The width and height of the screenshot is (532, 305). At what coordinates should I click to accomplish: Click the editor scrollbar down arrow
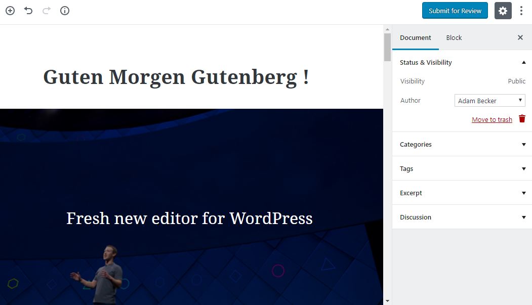tap(387, 301)
